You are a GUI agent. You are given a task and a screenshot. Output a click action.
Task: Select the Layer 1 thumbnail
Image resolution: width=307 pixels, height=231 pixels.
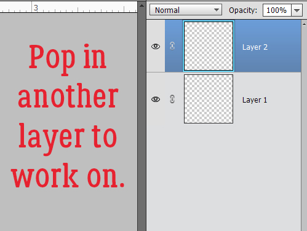coord(209,99)
